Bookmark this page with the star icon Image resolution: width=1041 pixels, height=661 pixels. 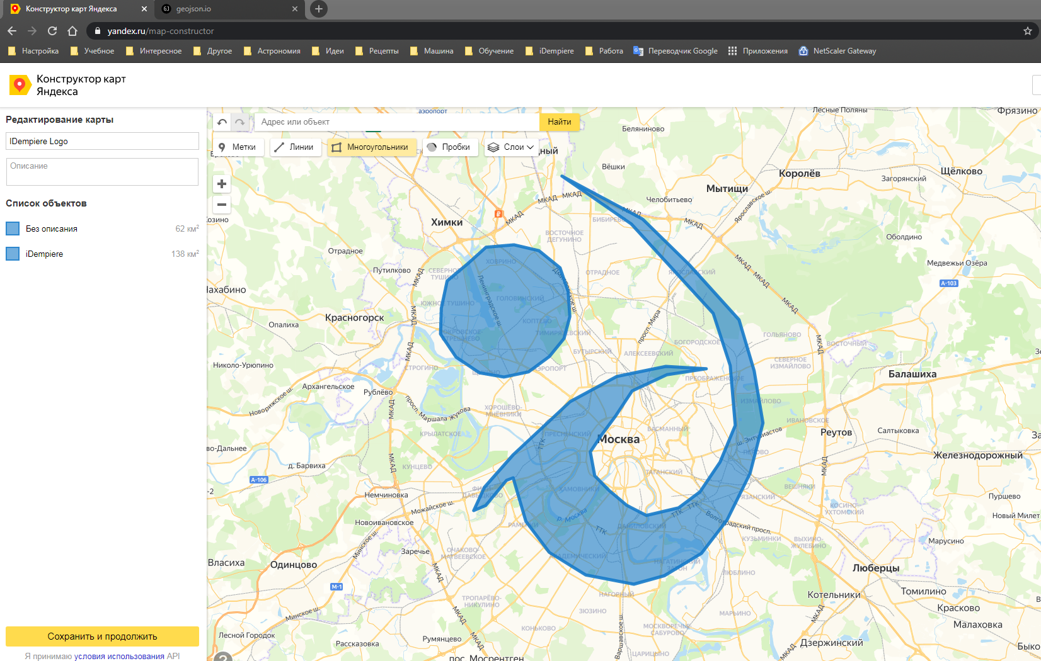[x=1028, y=31]
